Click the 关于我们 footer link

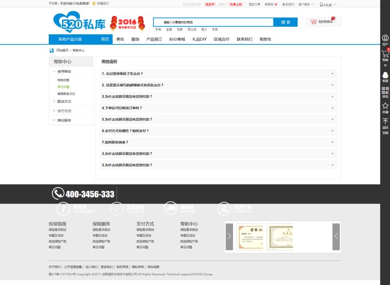click(54, 267)
